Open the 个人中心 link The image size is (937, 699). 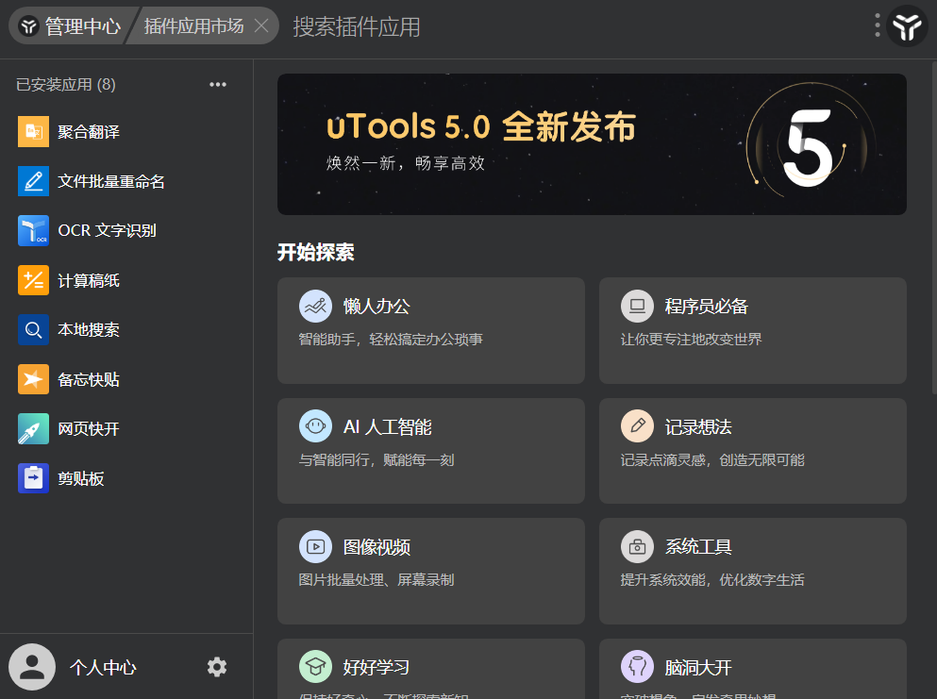point(103,667)
